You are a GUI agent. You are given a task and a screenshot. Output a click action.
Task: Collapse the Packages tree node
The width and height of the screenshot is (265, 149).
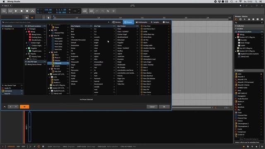click(x=26, y=29)
